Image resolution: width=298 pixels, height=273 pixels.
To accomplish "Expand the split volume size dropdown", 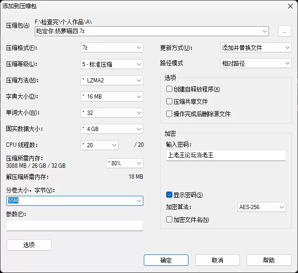I will point(139,201).
